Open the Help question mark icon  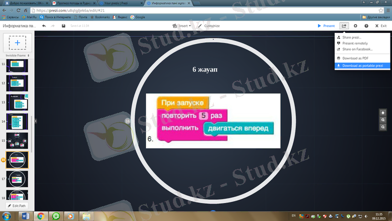tap(366, 26)
